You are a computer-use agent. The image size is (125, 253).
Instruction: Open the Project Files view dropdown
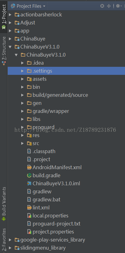point(28,6)
